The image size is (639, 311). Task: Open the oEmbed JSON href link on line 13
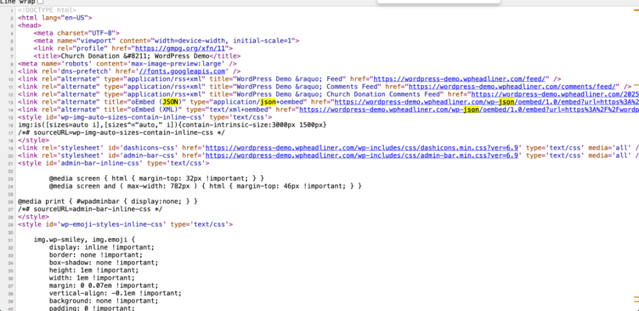[487, 102]
